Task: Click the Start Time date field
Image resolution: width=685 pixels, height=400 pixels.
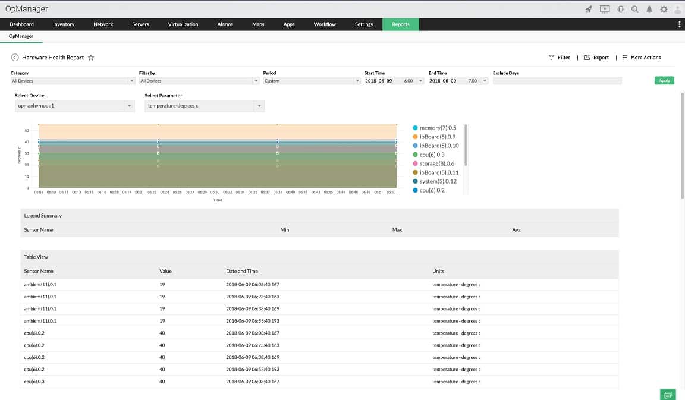Action: coord(383,81)
